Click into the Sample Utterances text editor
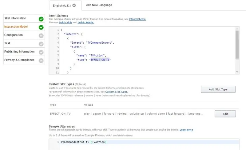 (149, 144)
